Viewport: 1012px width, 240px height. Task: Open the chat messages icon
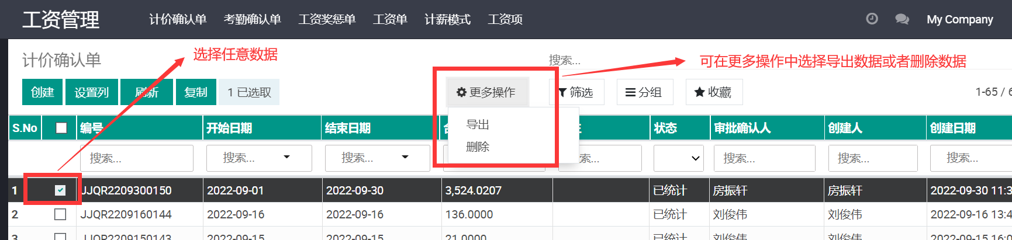pos(902,19)
